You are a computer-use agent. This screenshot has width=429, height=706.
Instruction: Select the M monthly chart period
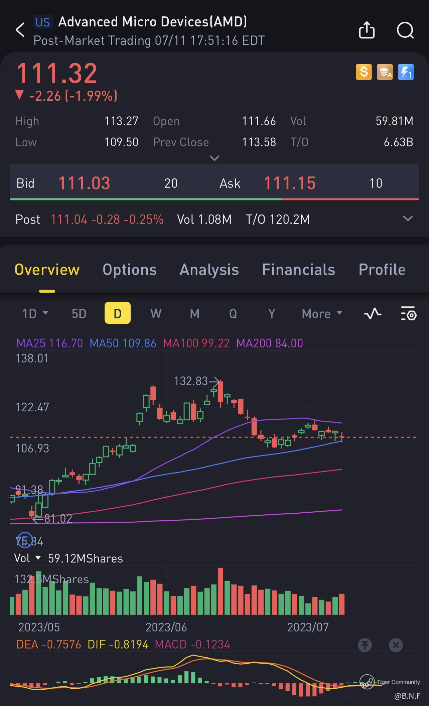[195, 314]
